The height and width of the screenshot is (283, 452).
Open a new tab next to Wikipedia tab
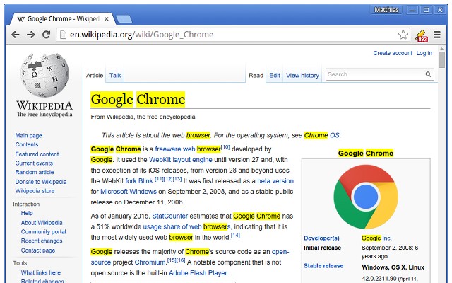[124, 19]
